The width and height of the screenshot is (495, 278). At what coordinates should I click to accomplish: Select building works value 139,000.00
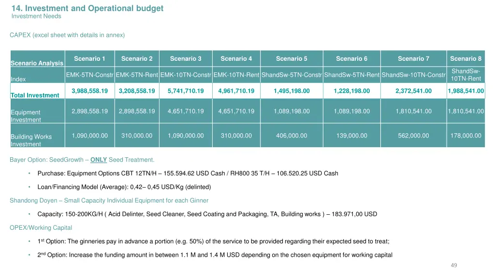point(352,136)
